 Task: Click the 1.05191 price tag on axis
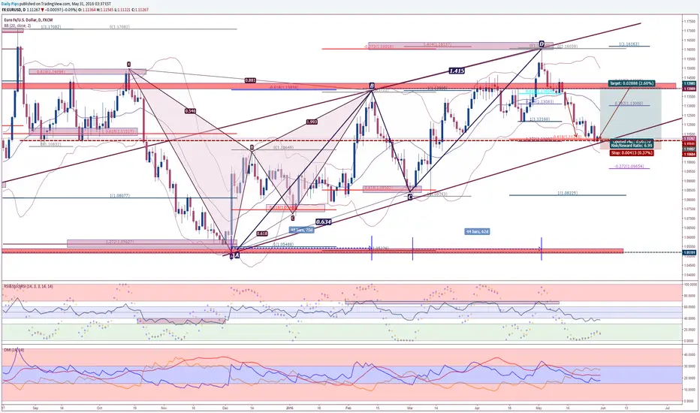[688, 253]
